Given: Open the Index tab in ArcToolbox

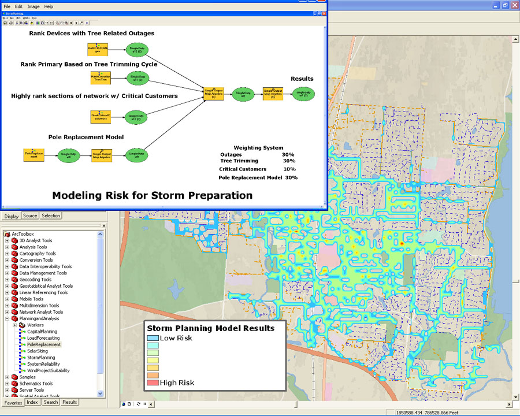Looking at the screenshot, I should coord(32,402).
